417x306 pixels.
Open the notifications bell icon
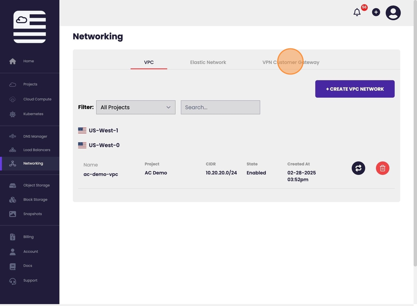tap(357, 12)
